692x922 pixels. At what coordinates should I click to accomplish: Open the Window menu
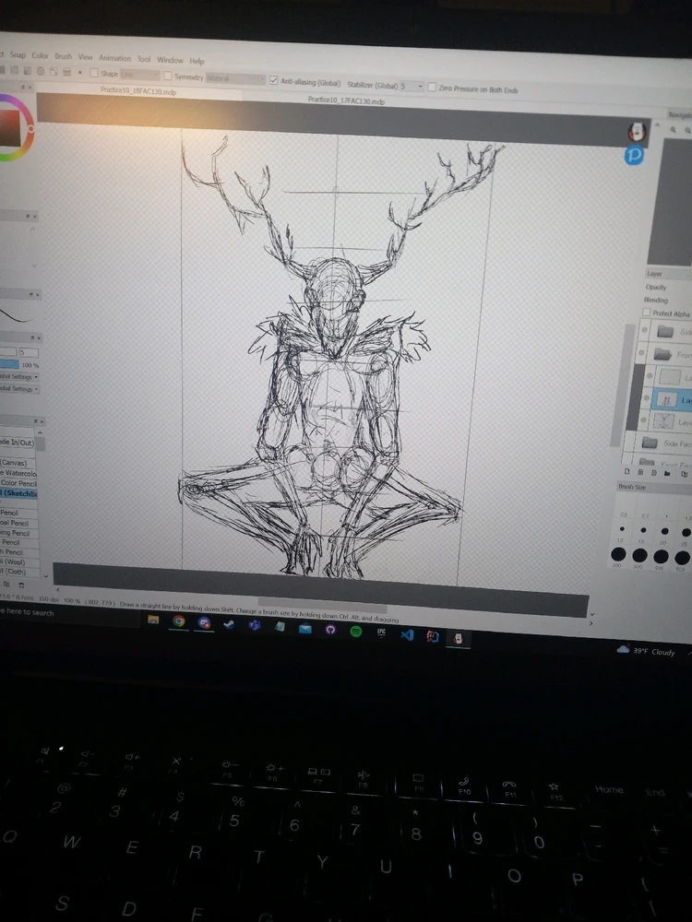tap(170, 59)
